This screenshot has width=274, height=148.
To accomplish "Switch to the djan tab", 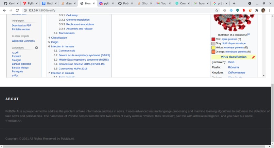I will (69, 3).
